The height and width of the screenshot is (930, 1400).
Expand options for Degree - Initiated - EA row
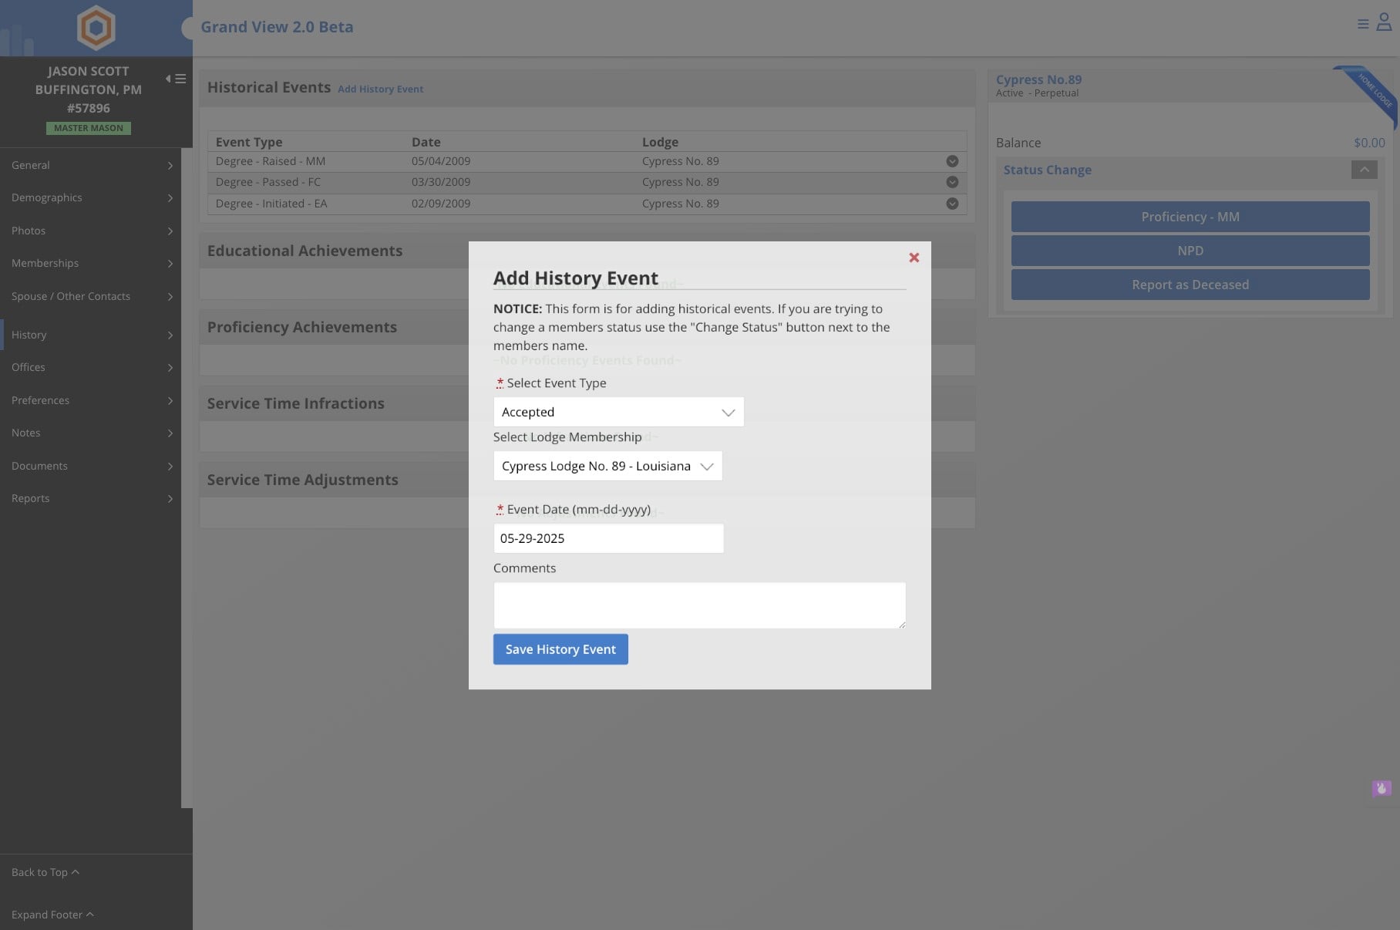point(952,204)
